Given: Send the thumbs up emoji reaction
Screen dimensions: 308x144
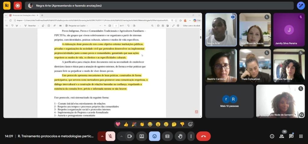Looking at the screenshot, I should pos(126,124).
